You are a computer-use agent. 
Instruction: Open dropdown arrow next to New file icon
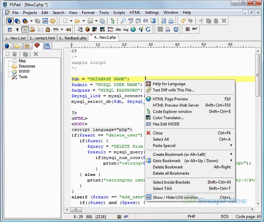[x=71, y=21]
